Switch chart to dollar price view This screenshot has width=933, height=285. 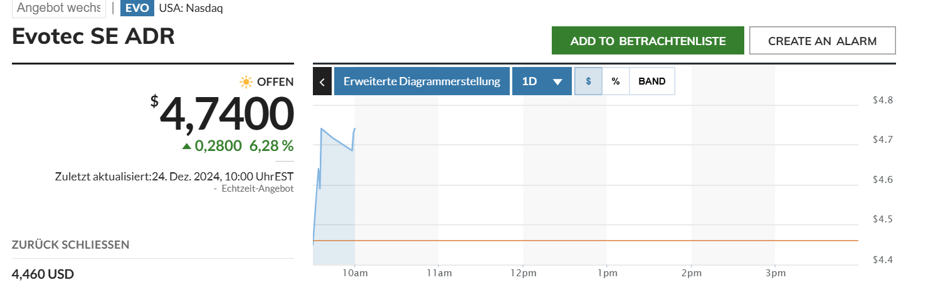coord(588,81)
